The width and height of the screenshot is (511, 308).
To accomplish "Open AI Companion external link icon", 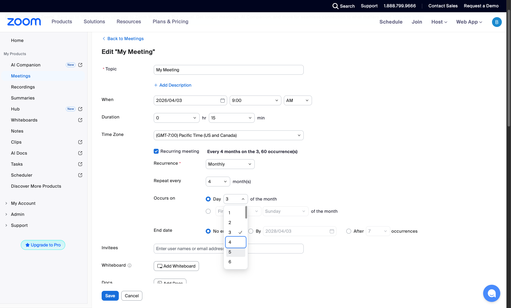I will point(80,65).
